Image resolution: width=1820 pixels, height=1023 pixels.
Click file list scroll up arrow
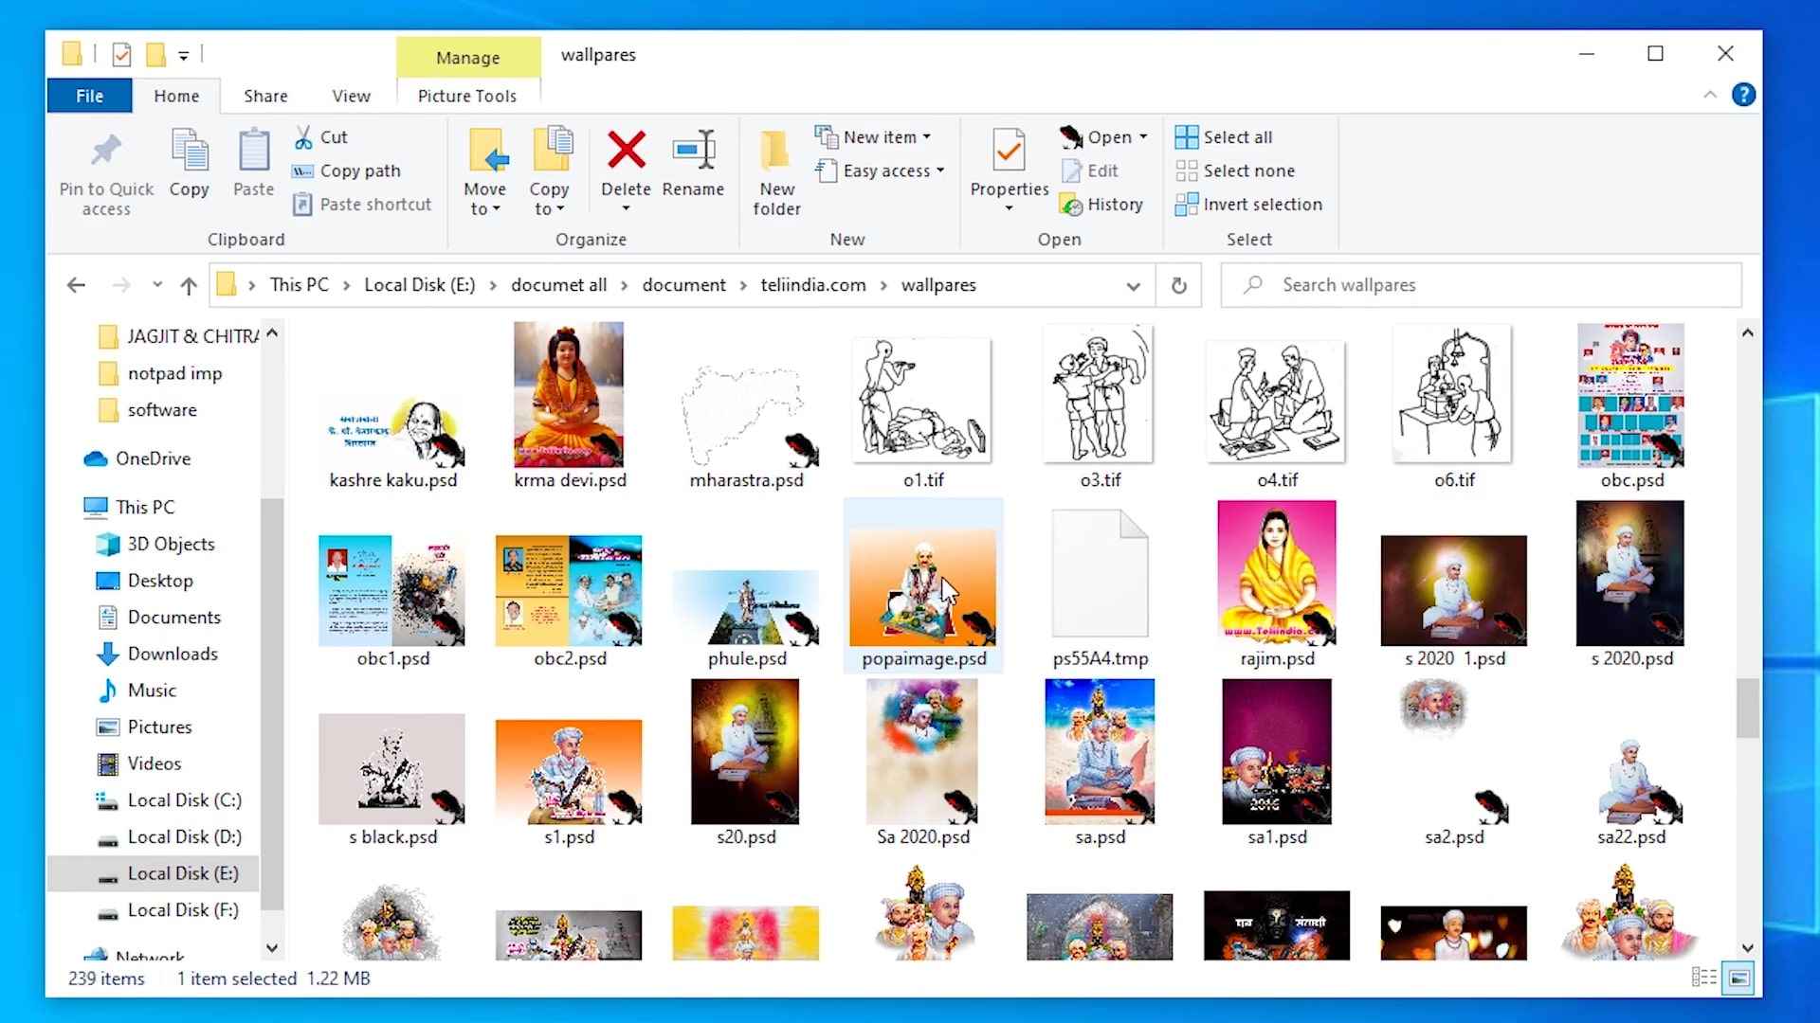tap(1747, 332)
